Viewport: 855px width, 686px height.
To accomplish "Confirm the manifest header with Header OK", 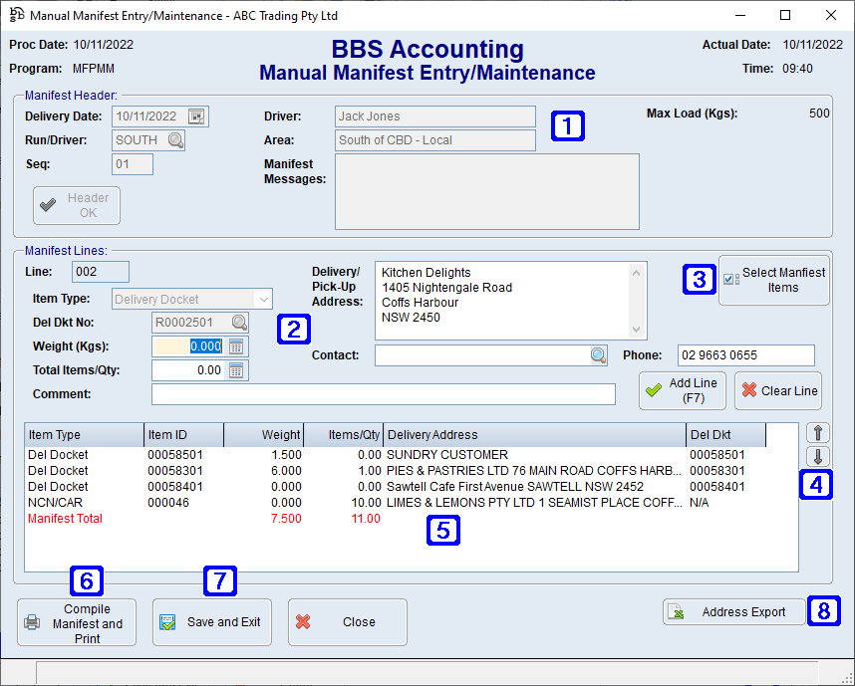I will [76, 205].
